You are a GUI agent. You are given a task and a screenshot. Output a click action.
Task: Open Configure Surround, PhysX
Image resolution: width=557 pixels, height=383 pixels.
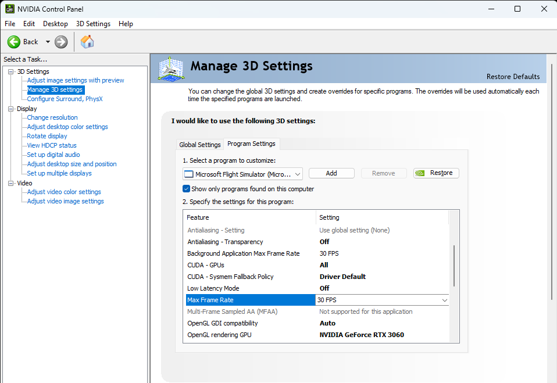point(65,99)
